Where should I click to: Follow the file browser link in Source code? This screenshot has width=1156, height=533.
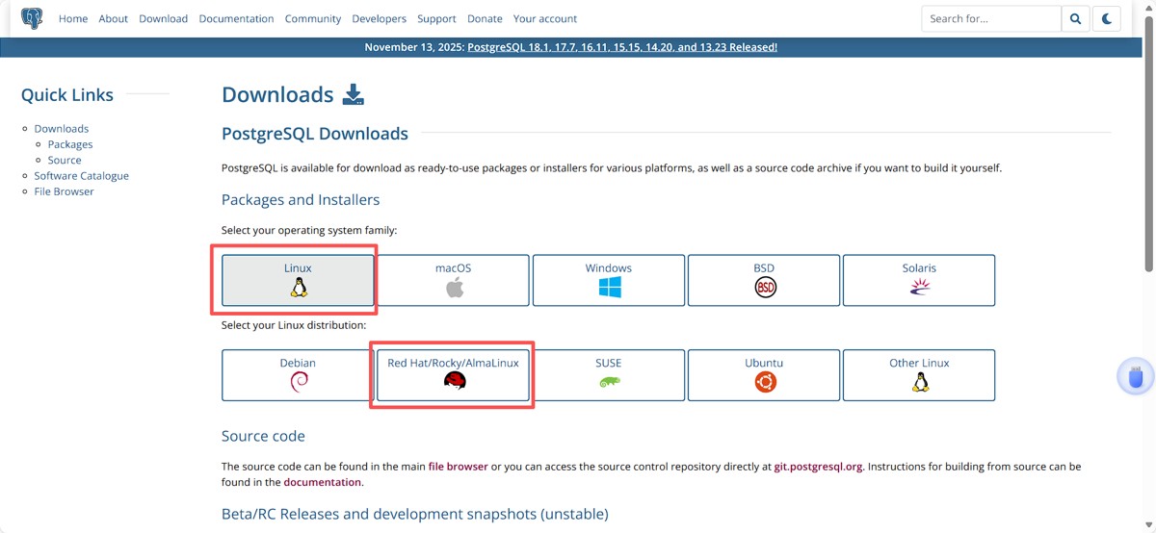point(459,467)
